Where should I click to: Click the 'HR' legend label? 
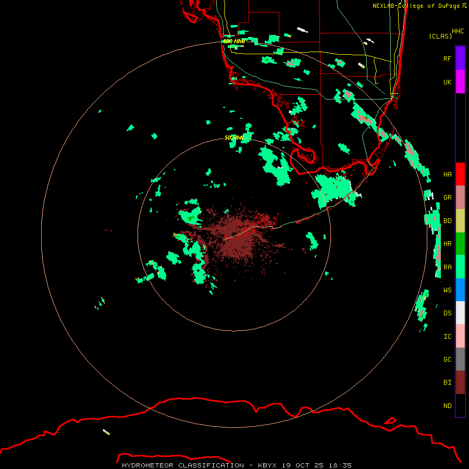448,244
